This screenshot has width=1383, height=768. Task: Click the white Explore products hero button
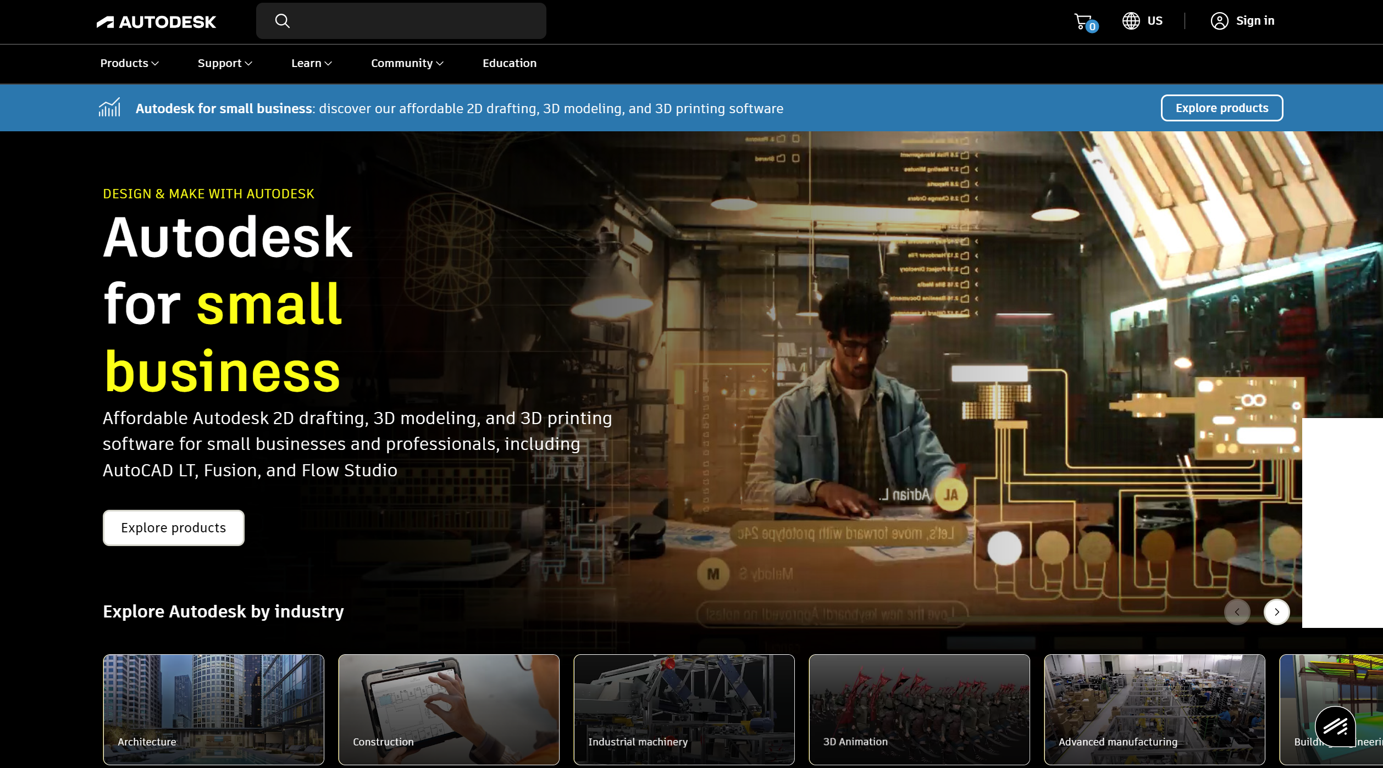174,528
